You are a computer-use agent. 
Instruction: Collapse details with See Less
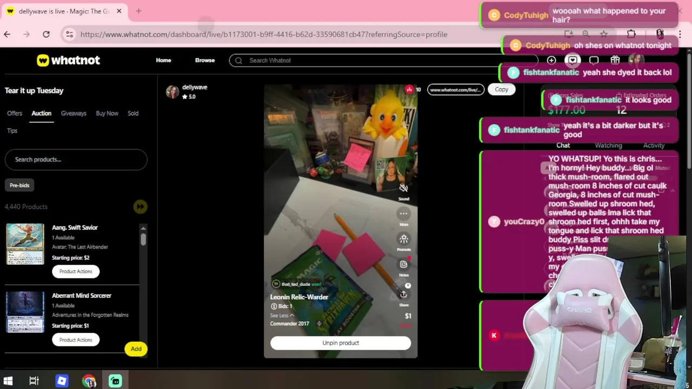coord(282,316)
